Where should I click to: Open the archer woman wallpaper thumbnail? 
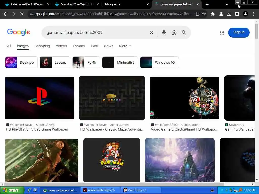42,161
